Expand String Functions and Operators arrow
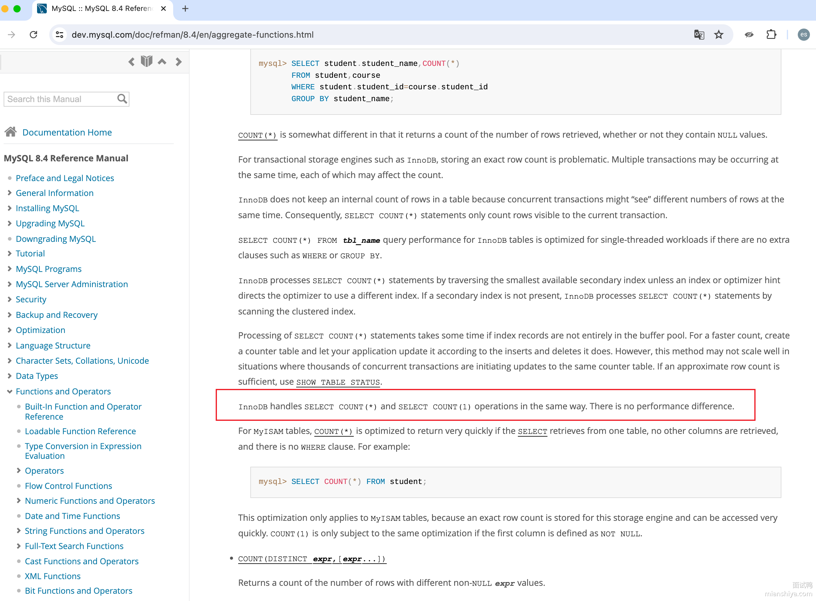 point(19,531)
